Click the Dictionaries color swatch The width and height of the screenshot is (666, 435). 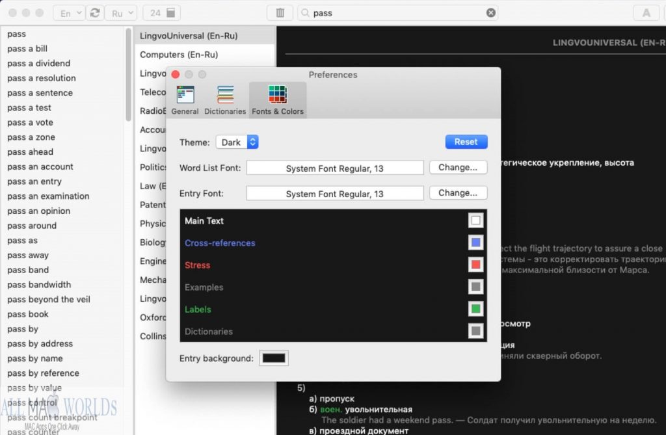475,331
